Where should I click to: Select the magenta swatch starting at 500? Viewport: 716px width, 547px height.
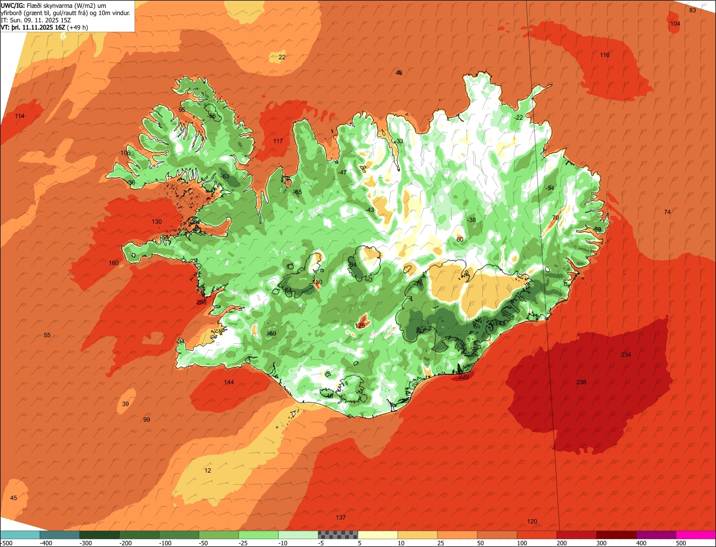[x=696, y=534]
